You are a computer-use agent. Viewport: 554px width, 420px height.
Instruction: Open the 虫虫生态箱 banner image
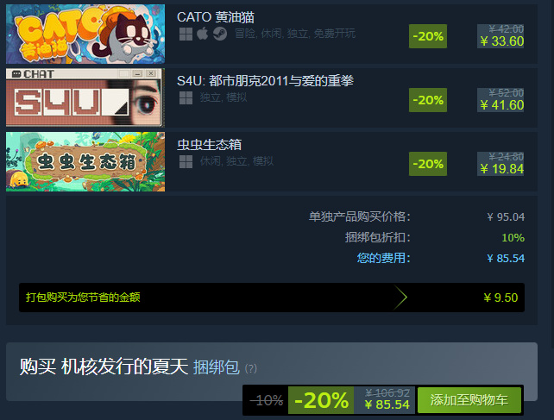pos(85,162)
